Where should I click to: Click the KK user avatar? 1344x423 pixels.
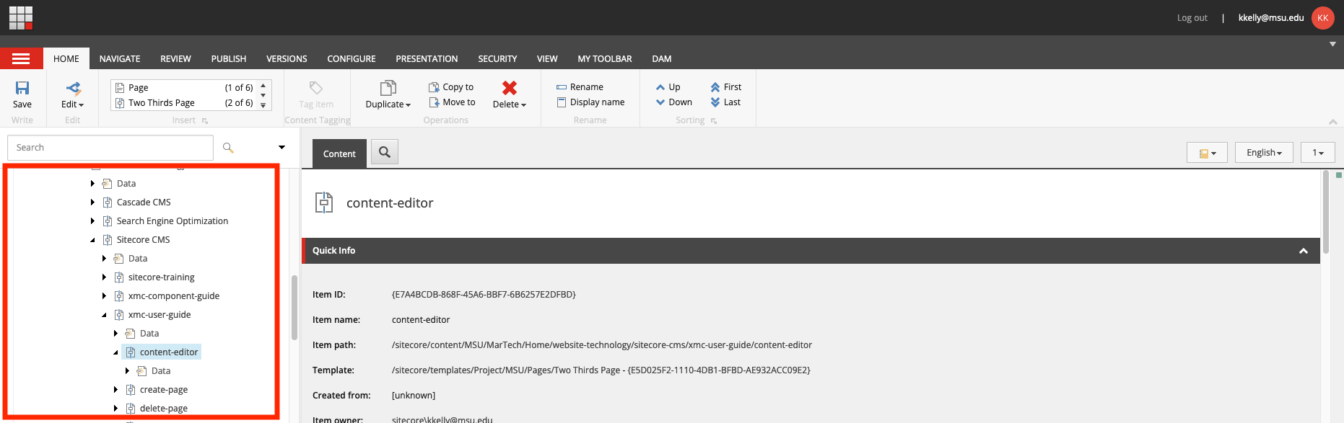pyautogui.click(x=1323, y=17)
